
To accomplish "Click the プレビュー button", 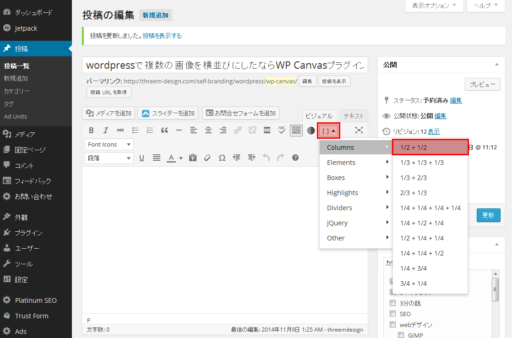I will tap(482, 84).
